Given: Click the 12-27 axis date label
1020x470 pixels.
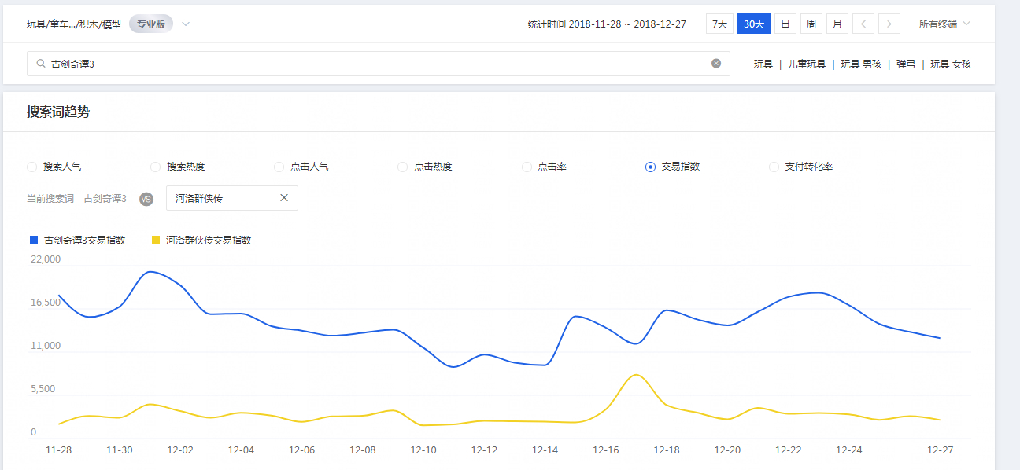Looking at the screenshot, I should point(941,450).
